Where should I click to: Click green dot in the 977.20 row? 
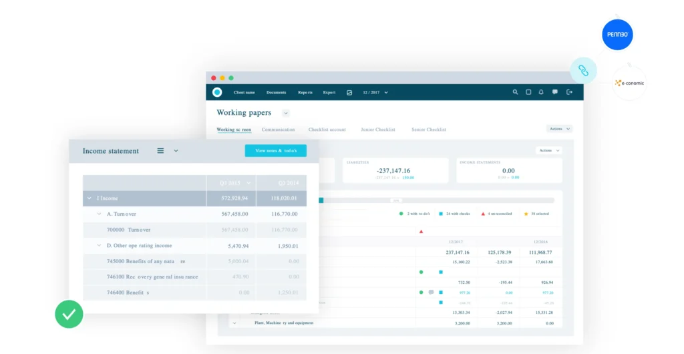click(x=421, y=292)
